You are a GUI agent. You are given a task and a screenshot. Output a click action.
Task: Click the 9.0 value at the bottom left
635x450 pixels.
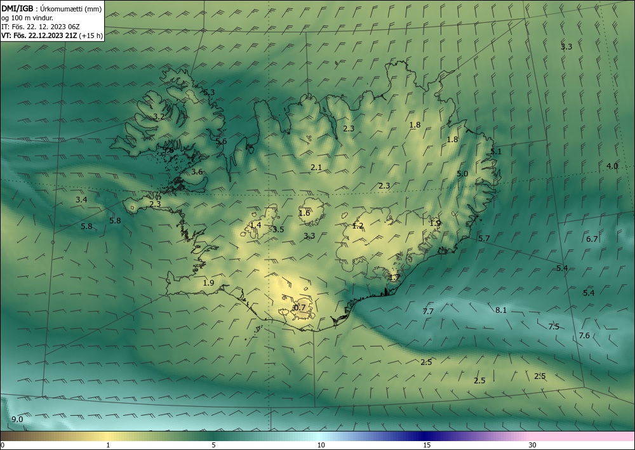point(17,420)
